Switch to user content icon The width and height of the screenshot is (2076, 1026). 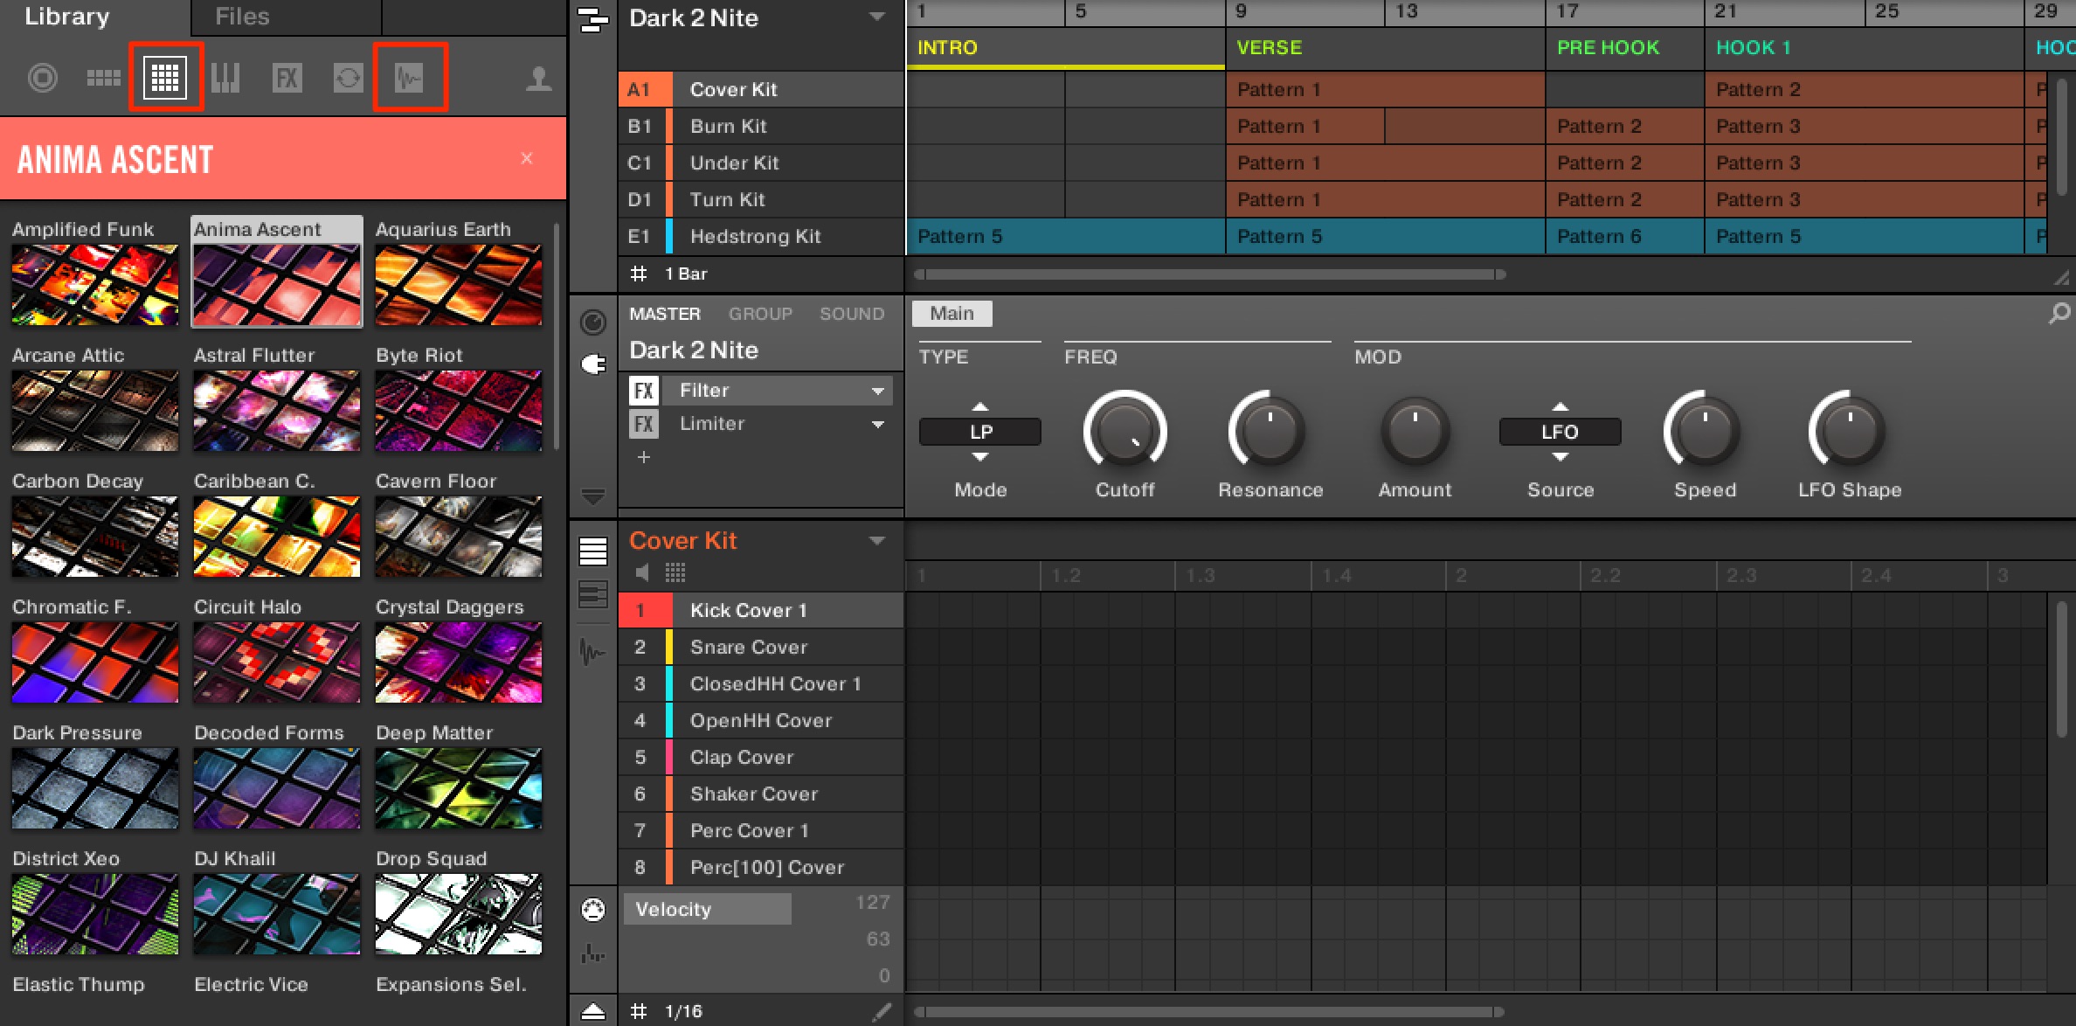click(538, 79)
